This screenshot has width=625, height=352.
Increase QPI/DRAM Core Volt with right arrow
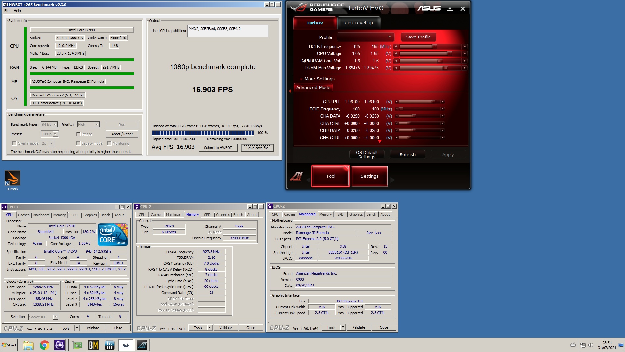pos(465,61)
